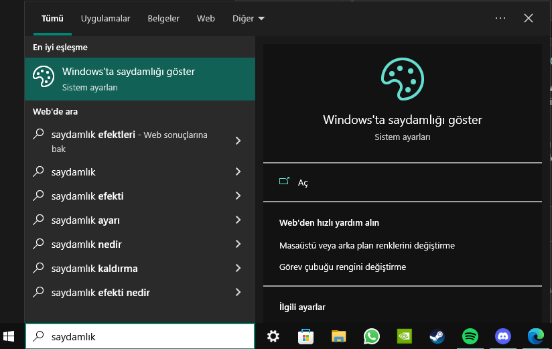552x349 pixels.
Task: Open Spotify from the taskbar
Action: tap(470, 336)
